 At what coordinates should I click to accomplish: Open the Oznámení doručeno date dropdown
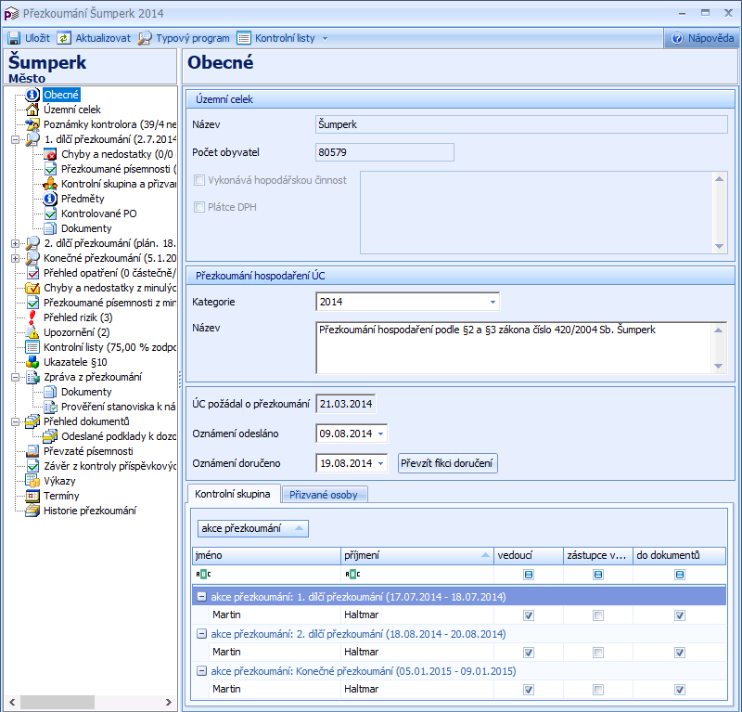380,463
